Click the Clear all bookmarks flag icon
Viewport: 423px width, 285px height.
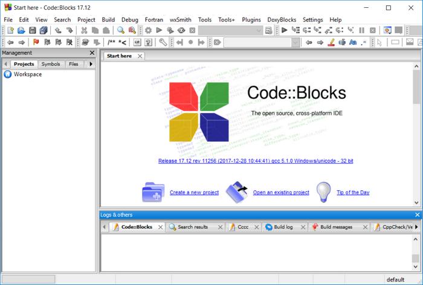coord(69,42)
